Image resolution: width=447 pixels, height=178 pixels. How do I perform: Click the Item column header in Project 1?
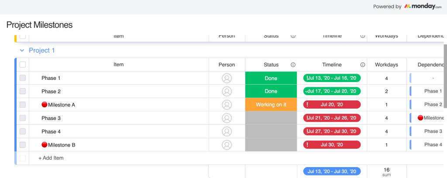(x=119, y=65)
